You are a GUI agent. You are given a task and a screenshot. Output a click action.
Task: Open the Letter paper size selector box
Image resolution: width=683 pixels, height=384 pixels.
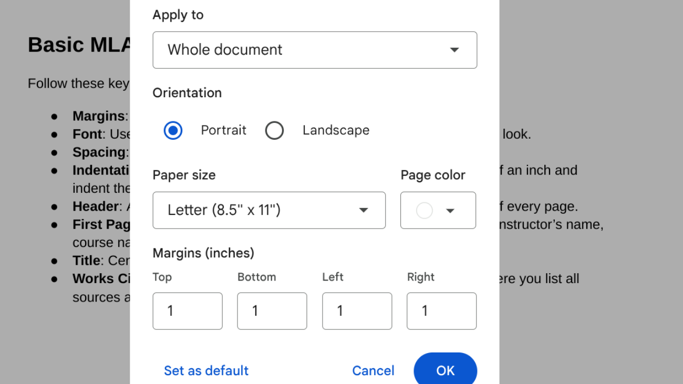coord(269,210)
